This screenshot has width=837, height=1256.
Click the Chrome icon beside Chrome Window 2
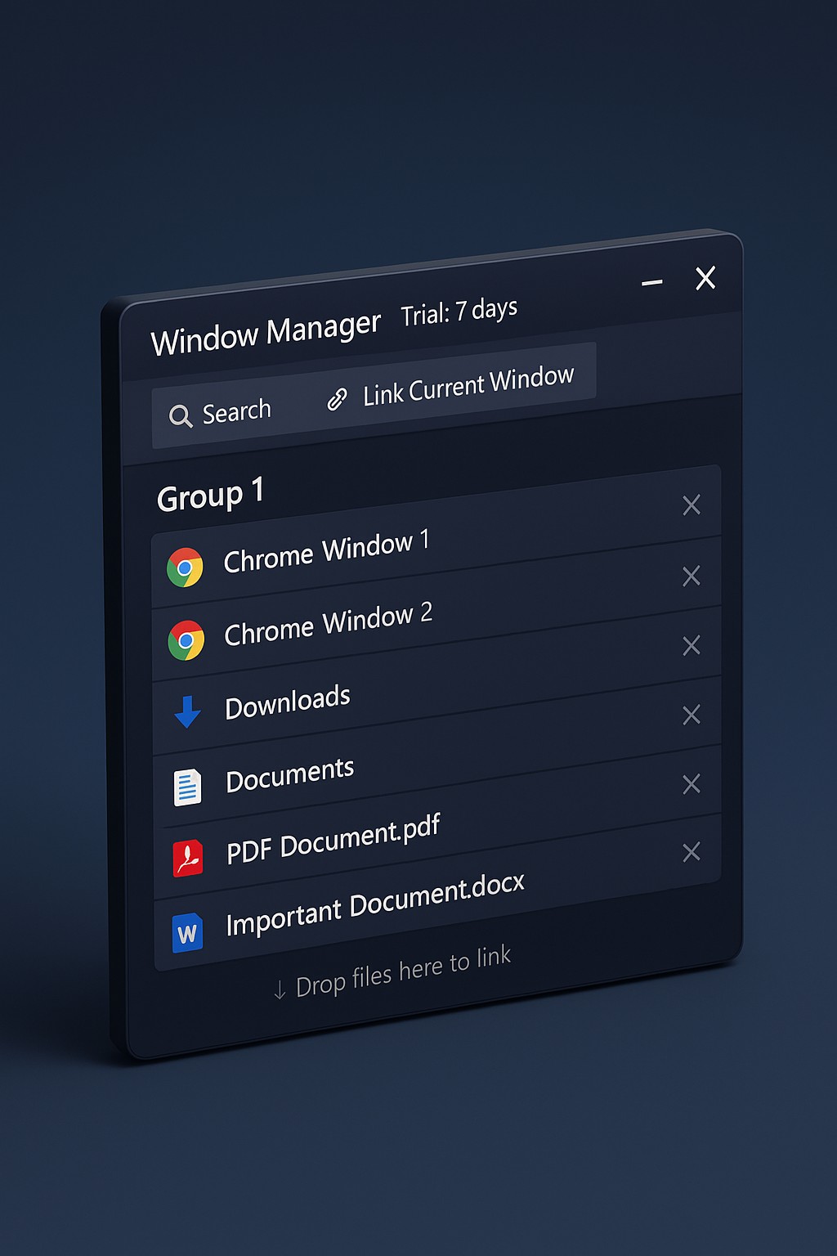186,639
